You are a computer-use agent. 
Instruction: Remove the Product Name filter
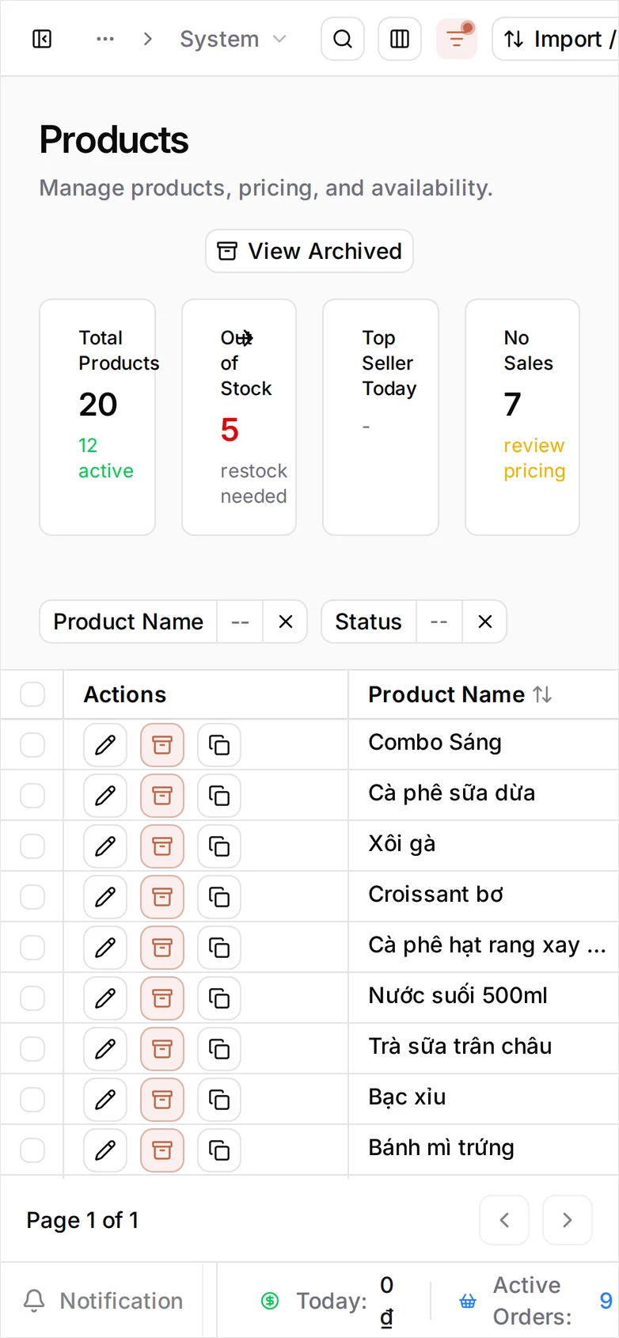coord(286,621)
